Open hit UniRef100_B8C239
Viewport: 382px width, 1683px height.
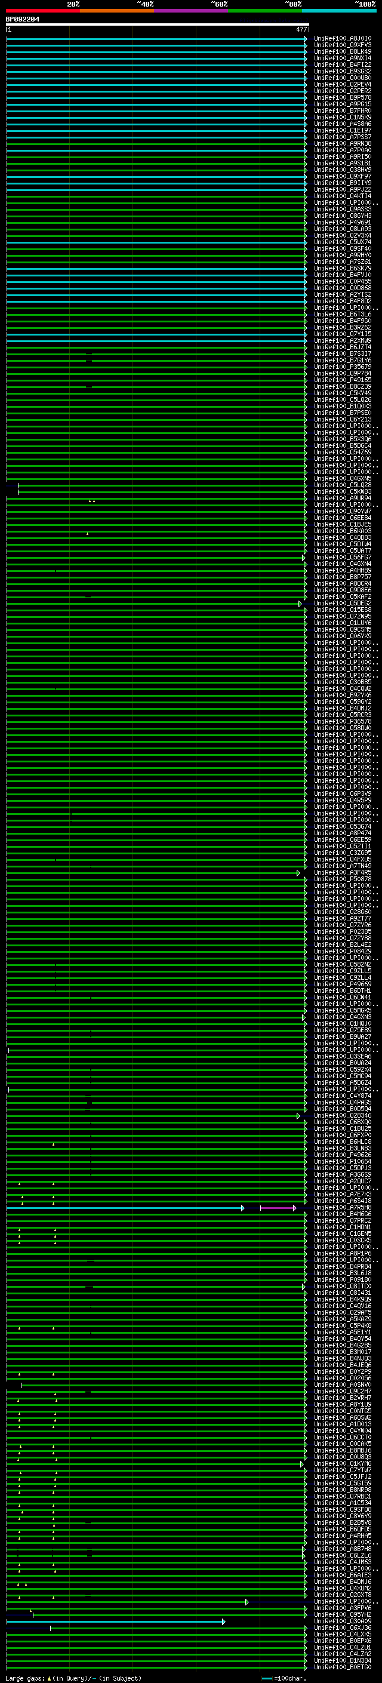343,387
